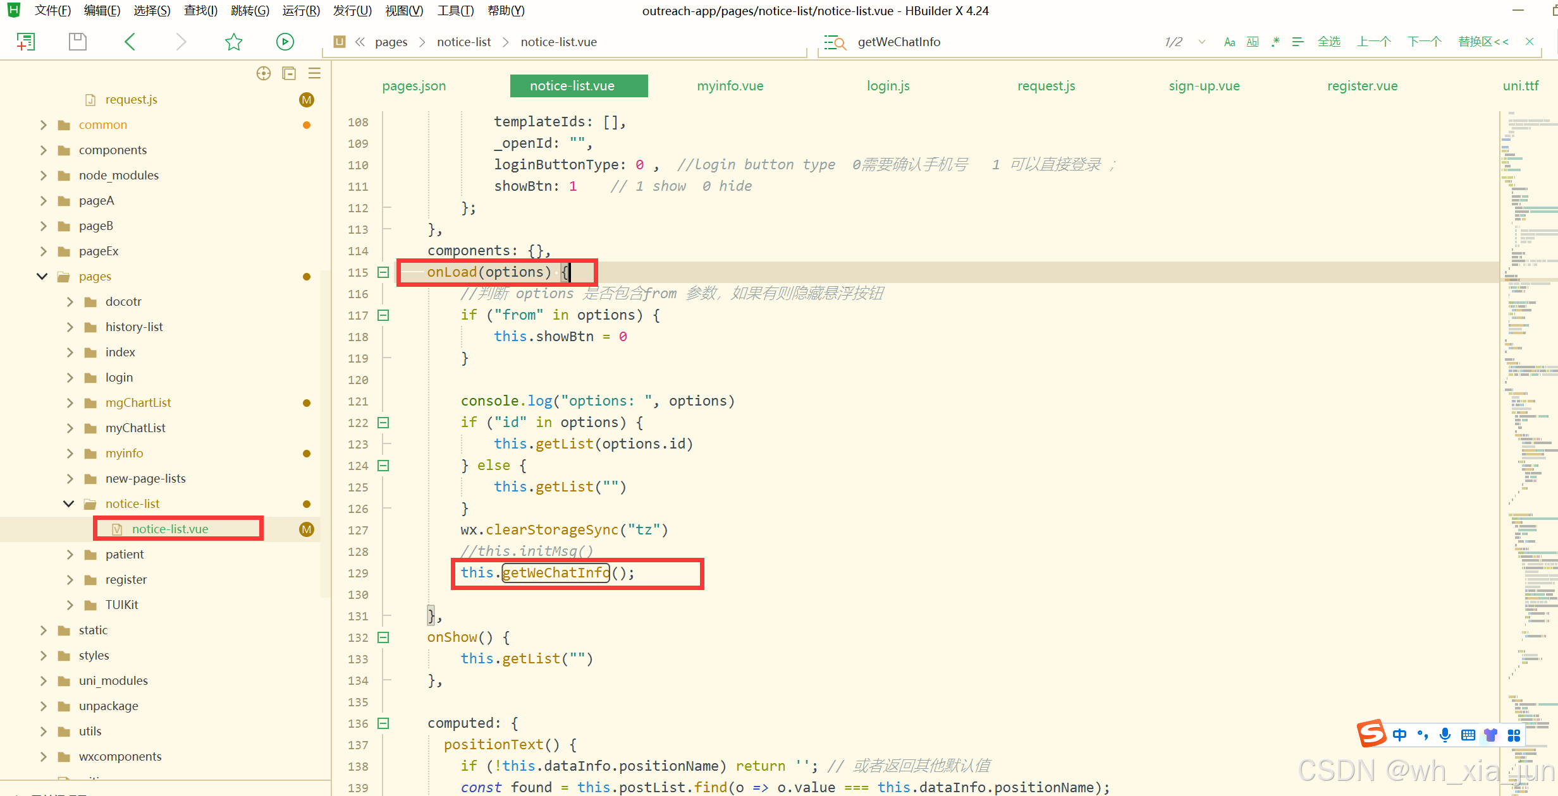
Task: Toggle whole word match search option
Action: (1253, 42)
